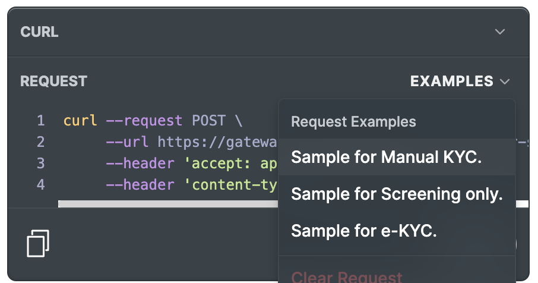Click line number 1 in code

click(x=40, y=121)
